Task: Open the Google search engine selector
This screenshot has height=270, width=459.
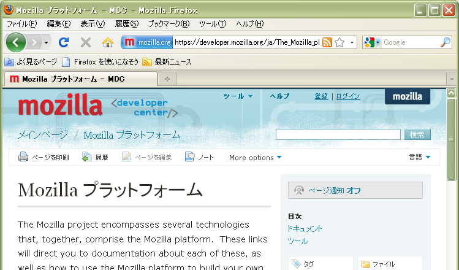Action: click(x=372, y=42)
